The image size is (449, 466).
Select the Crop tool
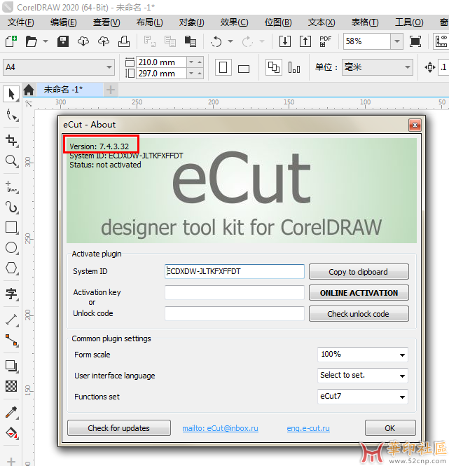tap(12, 140)
